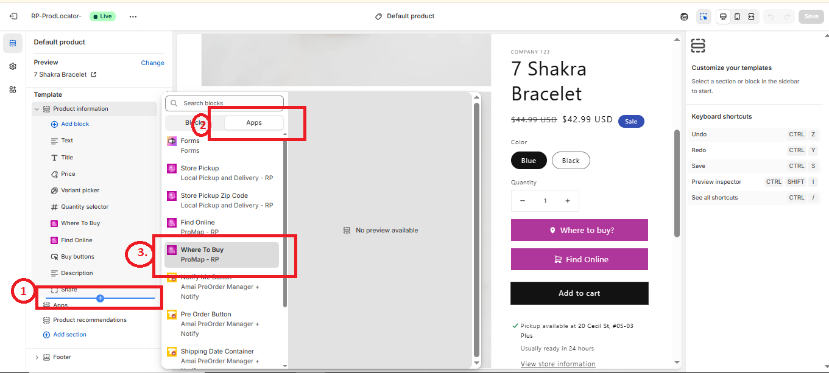Select the Black color variant
This screenshot has height=373, width=829.
[571, 161]
